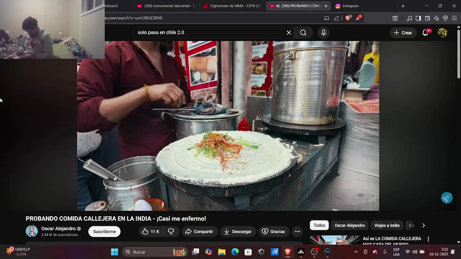Close the PROBANDO COMIDA video tab
This screenshot has height=259, width=461.
tap(326, 6)
